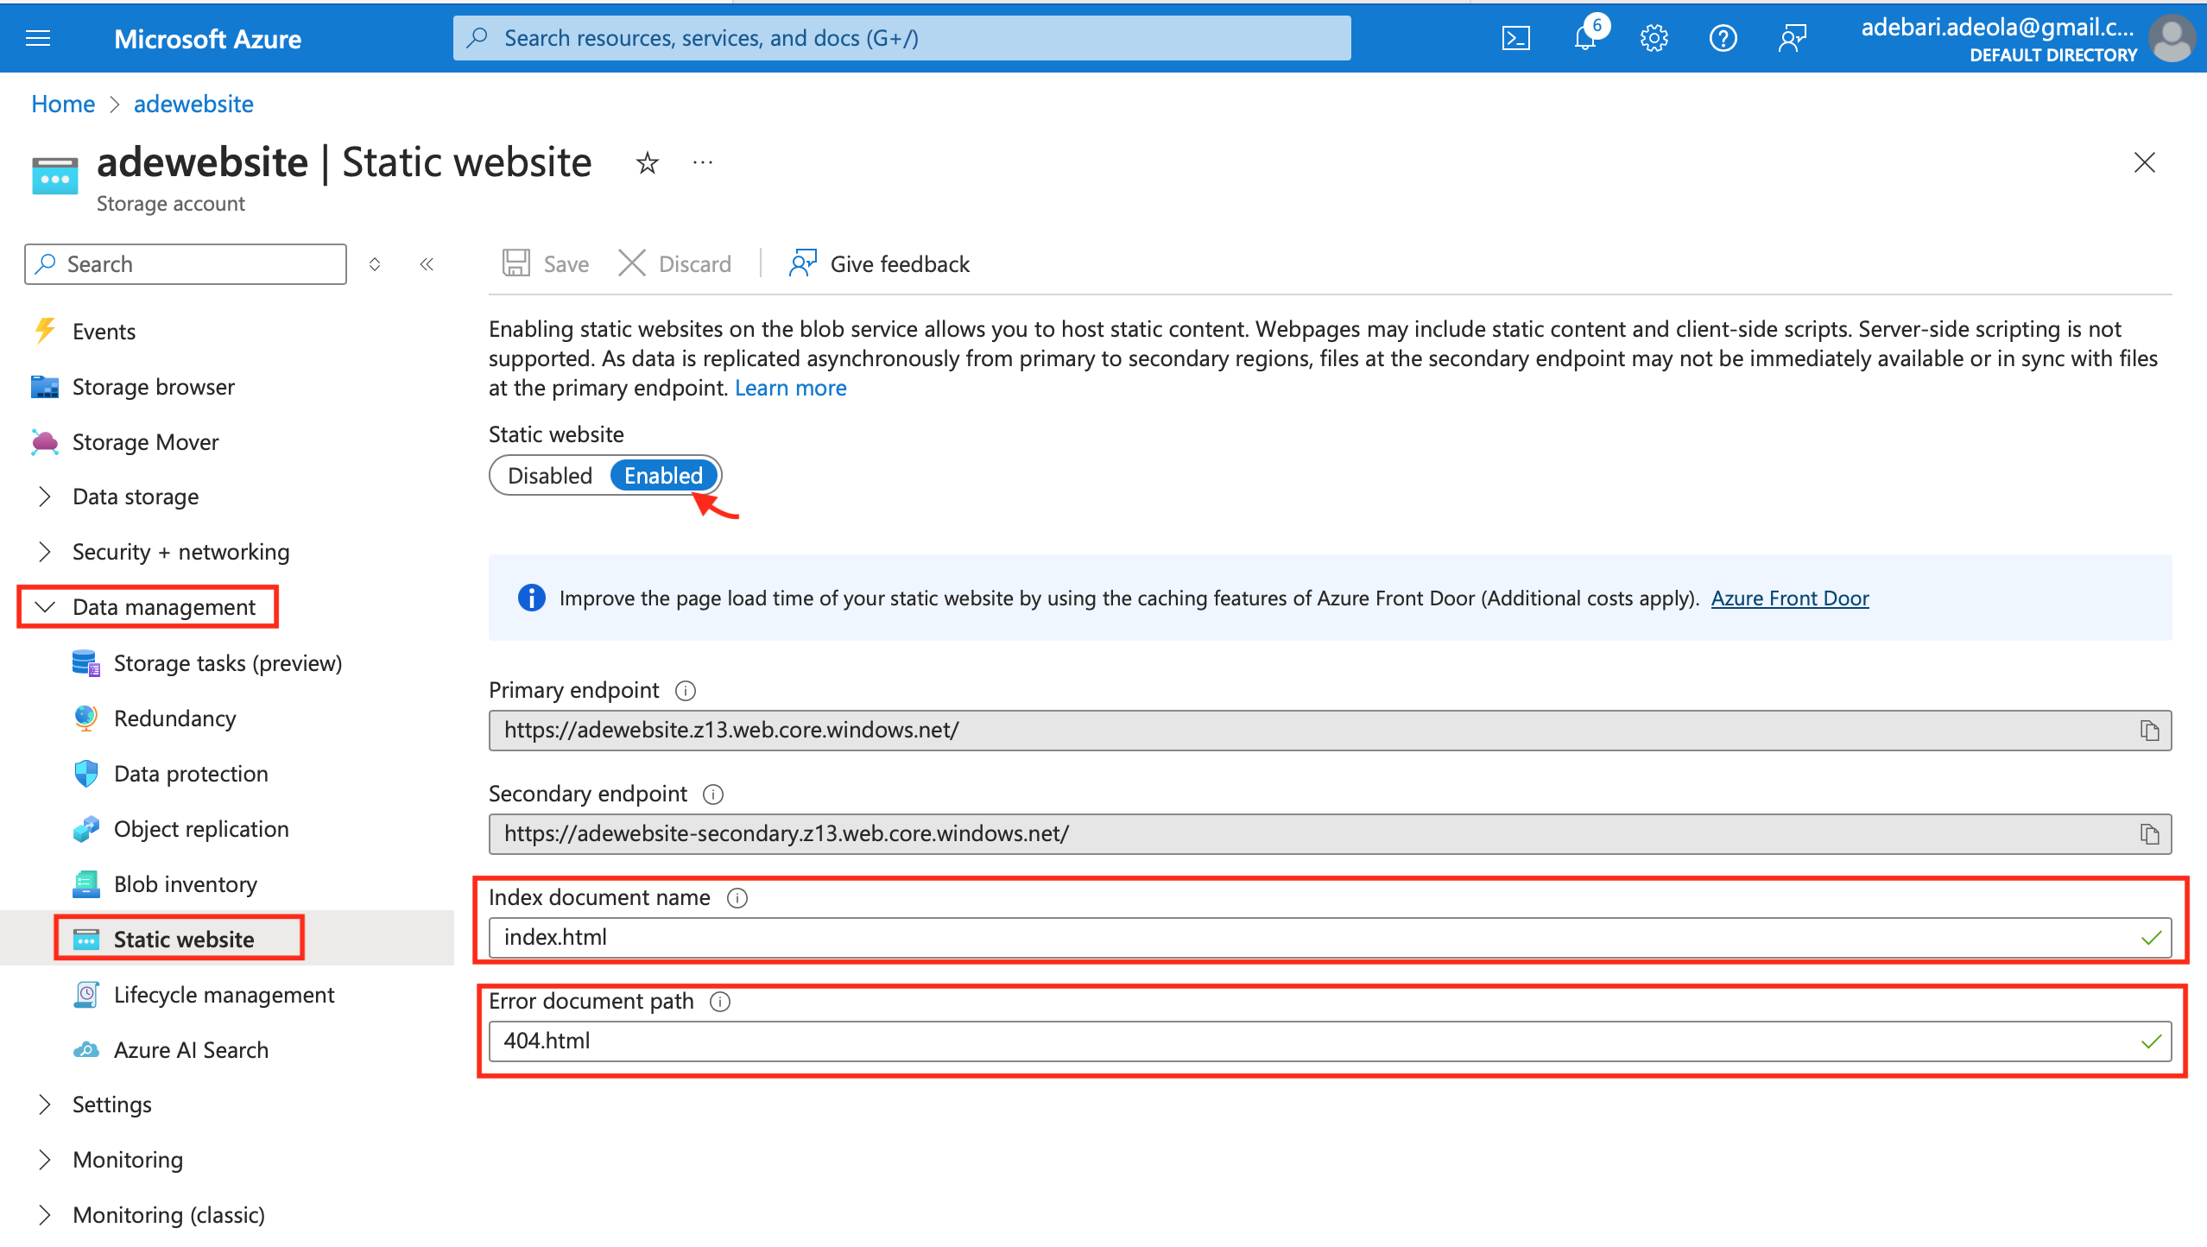Click the Error document path field
Viewport: 2207px width, 1247px height.
[x=1312, y=1041]
